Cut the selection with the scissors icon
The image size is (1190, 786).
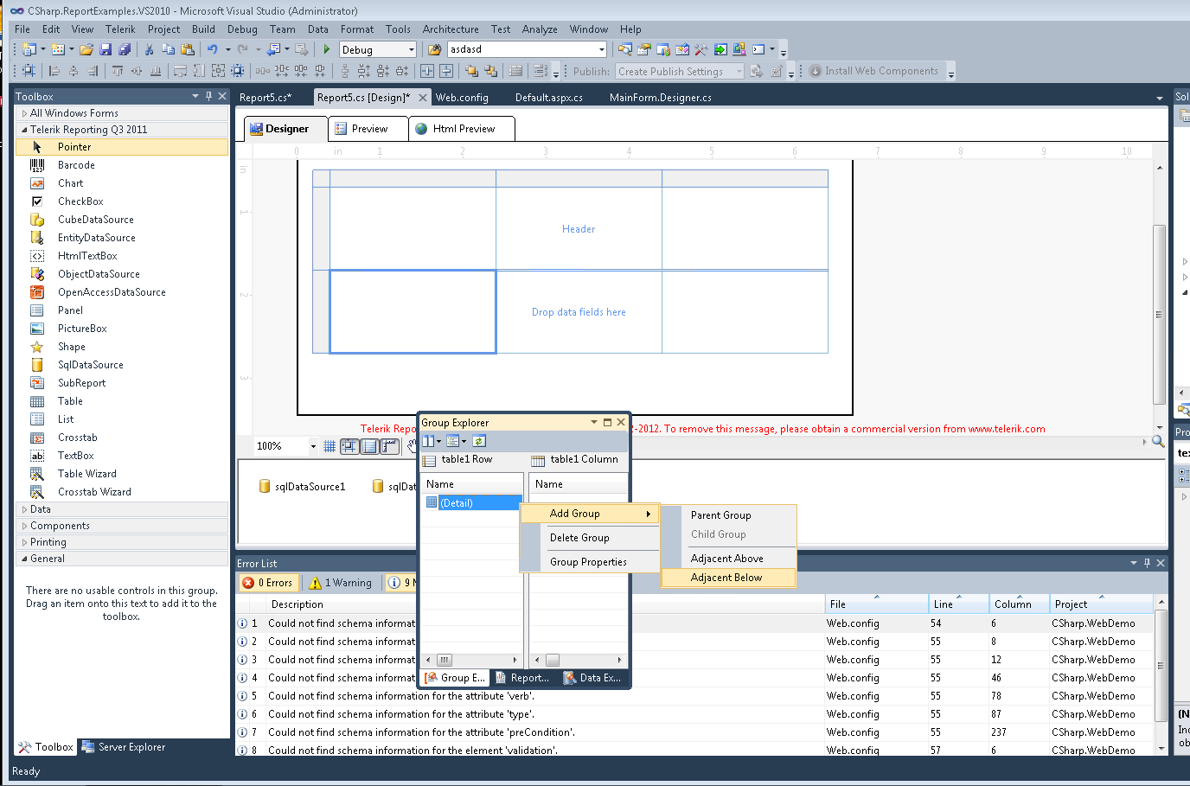(x=149, y=49)
